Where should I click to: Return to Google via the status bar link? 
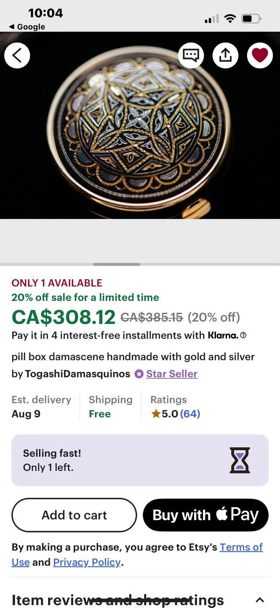click(x=27, y=27)
